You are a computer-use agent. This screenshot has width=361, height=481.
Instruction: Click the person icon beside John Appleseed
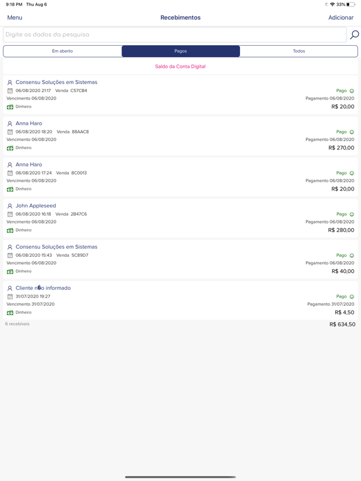coord(10,206)
